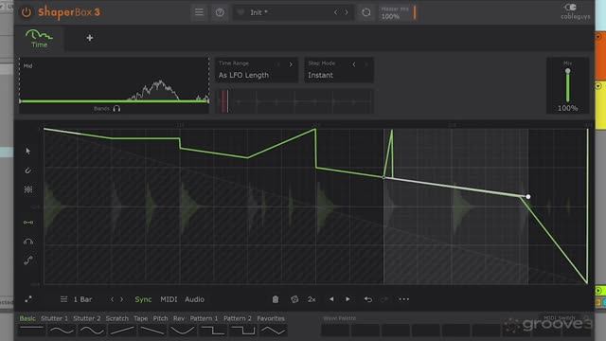Next Time Range option arrow
The width and height of the screenshot is (606, 341).
[x=291, y=64]
